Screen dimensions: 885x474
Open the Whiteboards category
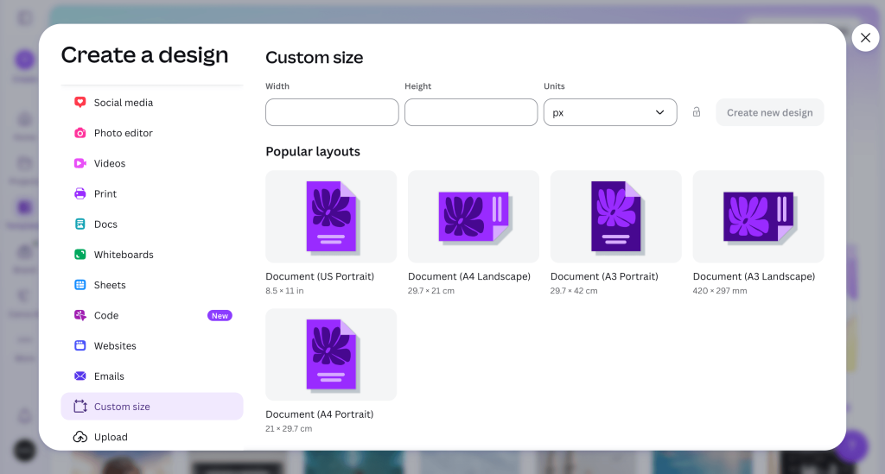point(152,254)
